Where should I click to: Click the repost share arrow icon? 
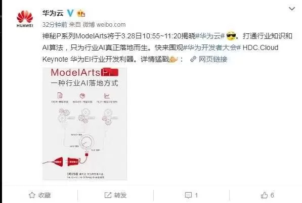tap(108, 195)
